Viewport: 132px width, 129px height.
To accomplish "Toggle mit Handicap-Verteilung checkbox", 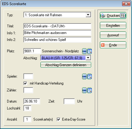I will click(x=25, y=83).
